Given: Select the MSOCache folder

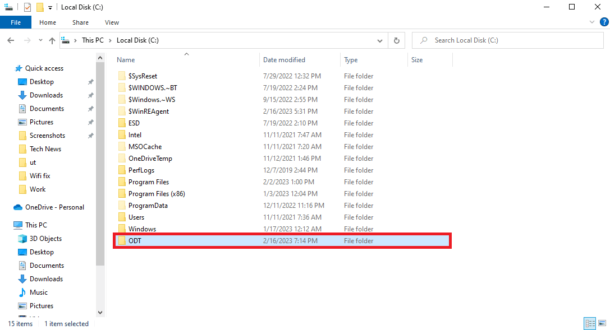Looking at the screenshot, I should pyautogui.click(x=145, y=147).
